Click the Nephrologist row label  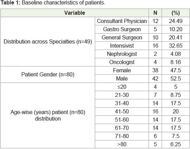(122, 54)
